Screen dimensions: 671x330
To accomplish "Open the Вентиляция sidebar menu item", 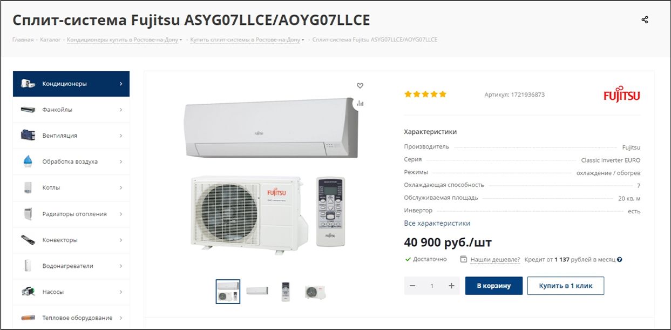I will pos(71,136).
